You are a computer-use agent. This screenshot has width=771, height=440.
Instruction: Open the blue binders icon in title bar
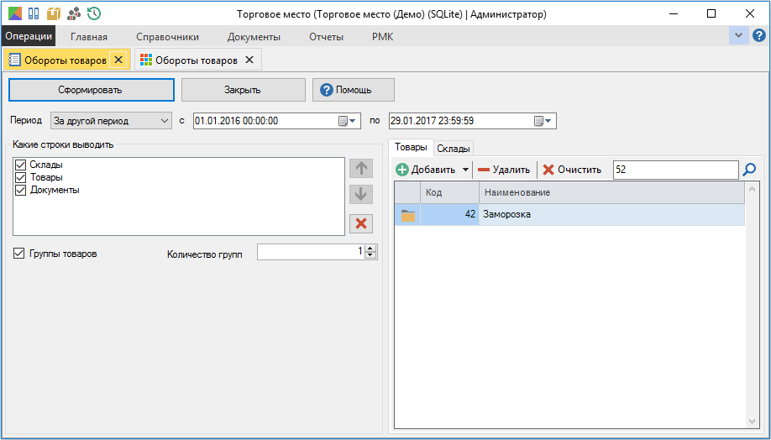(x=34, y=13)
